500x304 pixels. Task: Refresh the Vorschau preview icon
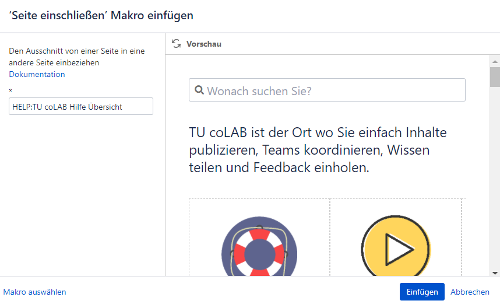point(177,43)
